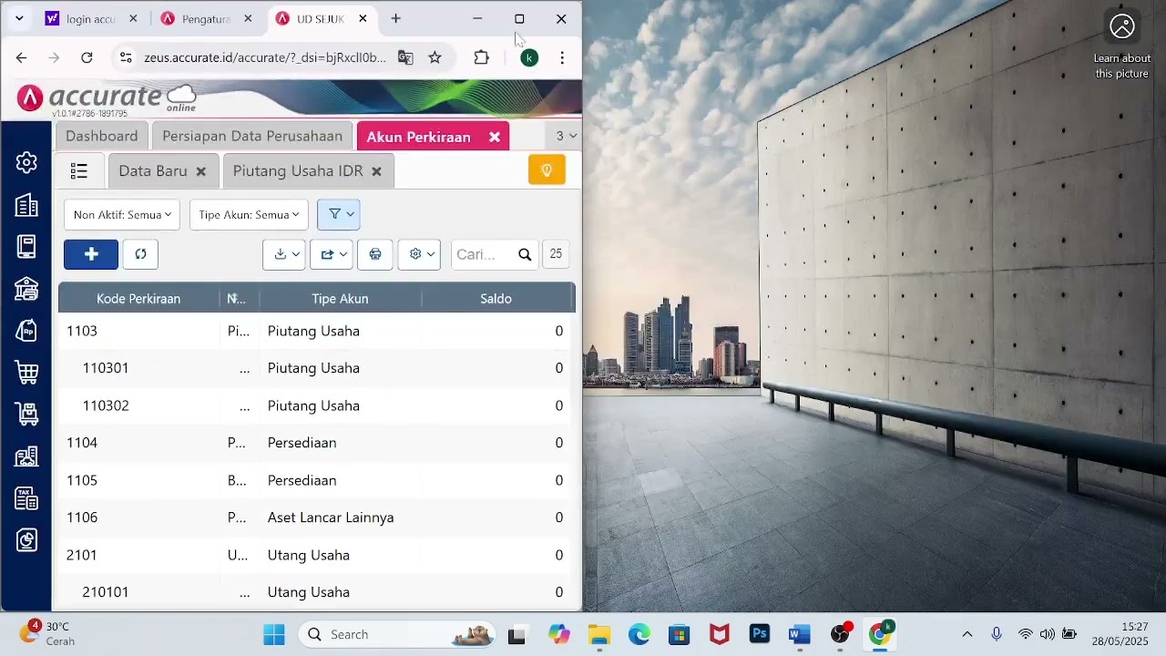This screenshot has width=1166, height=656.
Task: Click the address bar URL
Action: tap(265, 57)
